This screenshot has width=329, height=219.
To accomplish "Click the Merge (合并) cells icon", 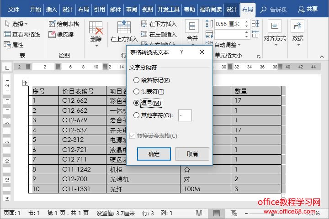I will [192, 26].
